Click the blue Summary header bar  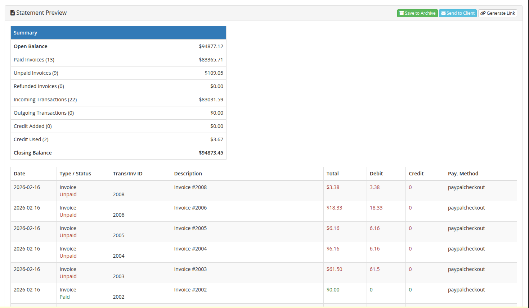tap(118, 33)
